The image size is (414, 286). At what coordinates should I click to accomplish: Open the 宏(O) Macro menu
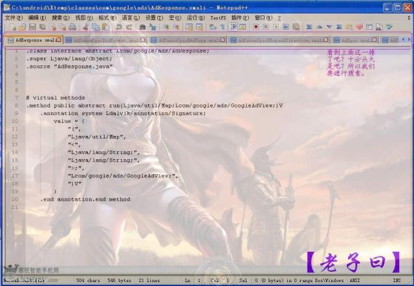pyautogui.click(x=175, y=18)
